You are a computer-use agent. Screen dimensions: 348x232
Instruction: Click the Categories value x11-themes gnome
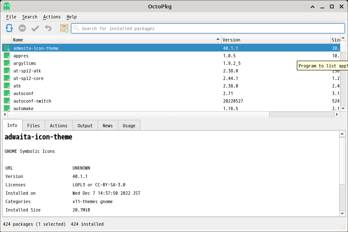pyautogui.click(x=93, y=201)
